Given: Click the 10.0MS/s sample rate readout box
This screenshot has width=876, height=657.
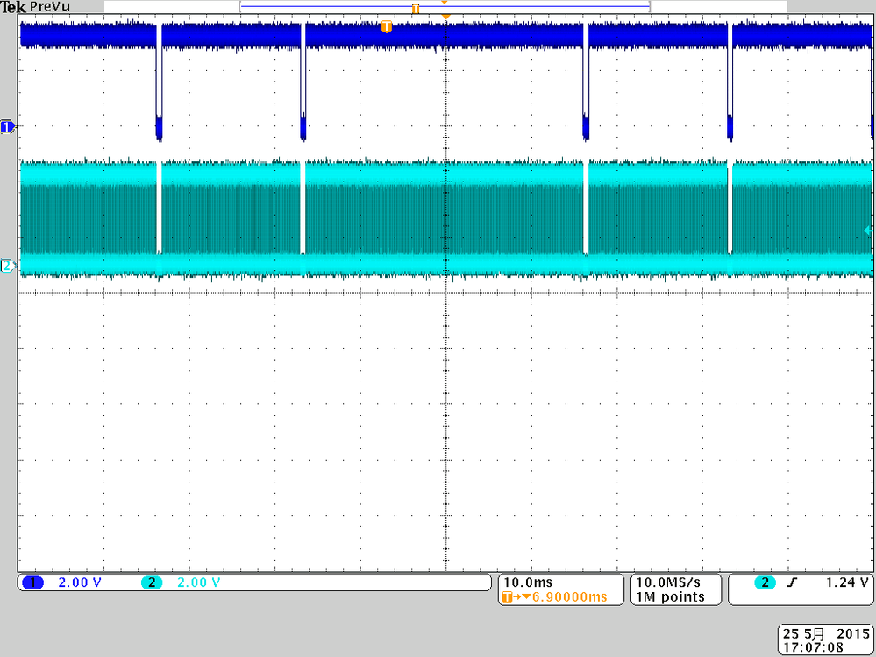Looking at the screenshot, I should pos(675,589).
